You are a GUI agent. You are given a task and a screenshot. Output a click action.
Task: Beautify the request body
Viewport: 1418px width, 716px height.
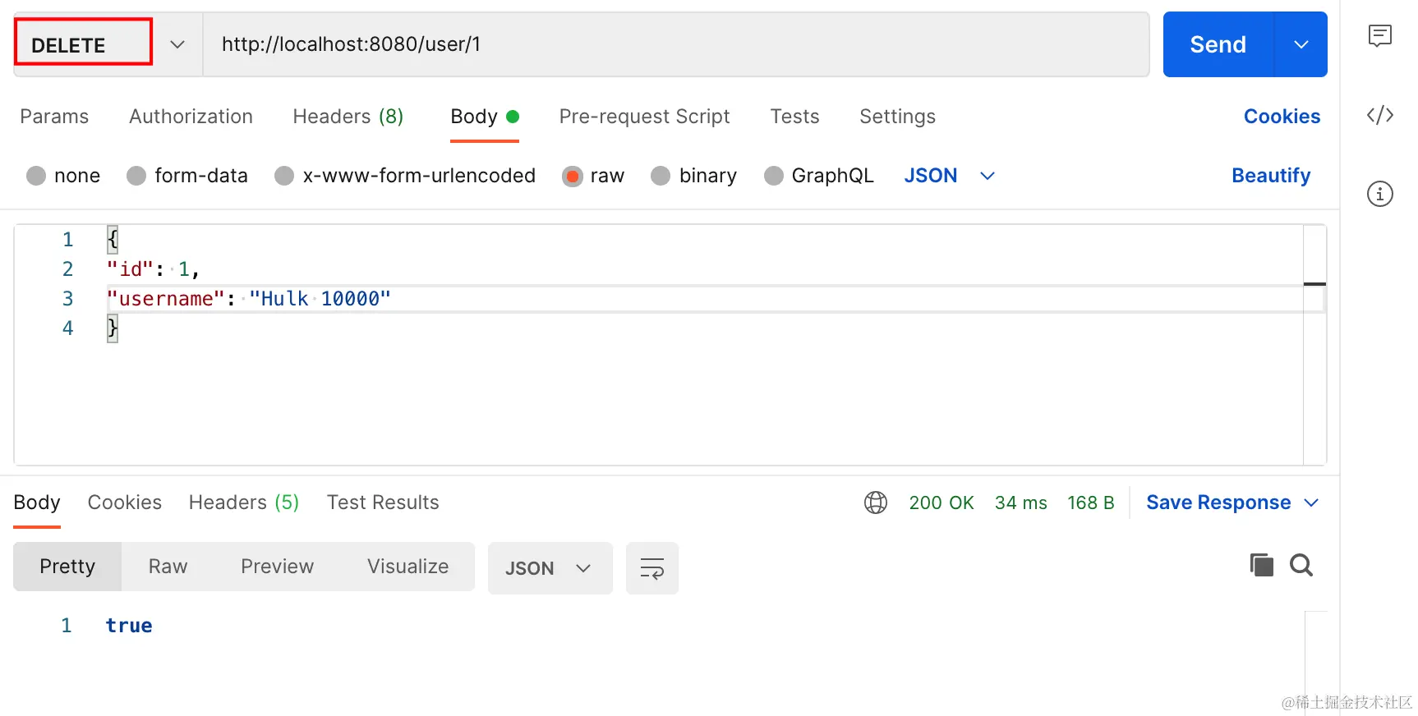click(x=1271, y=176)
